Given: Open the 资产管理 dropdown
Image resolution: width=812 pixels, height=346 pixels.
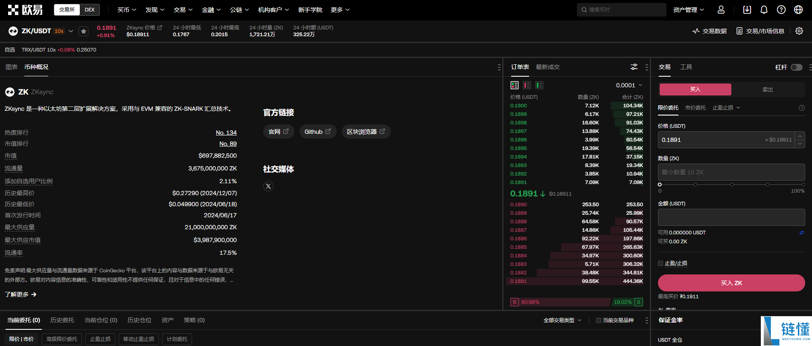Looking at the screenshot, I should tap(689, 10).
